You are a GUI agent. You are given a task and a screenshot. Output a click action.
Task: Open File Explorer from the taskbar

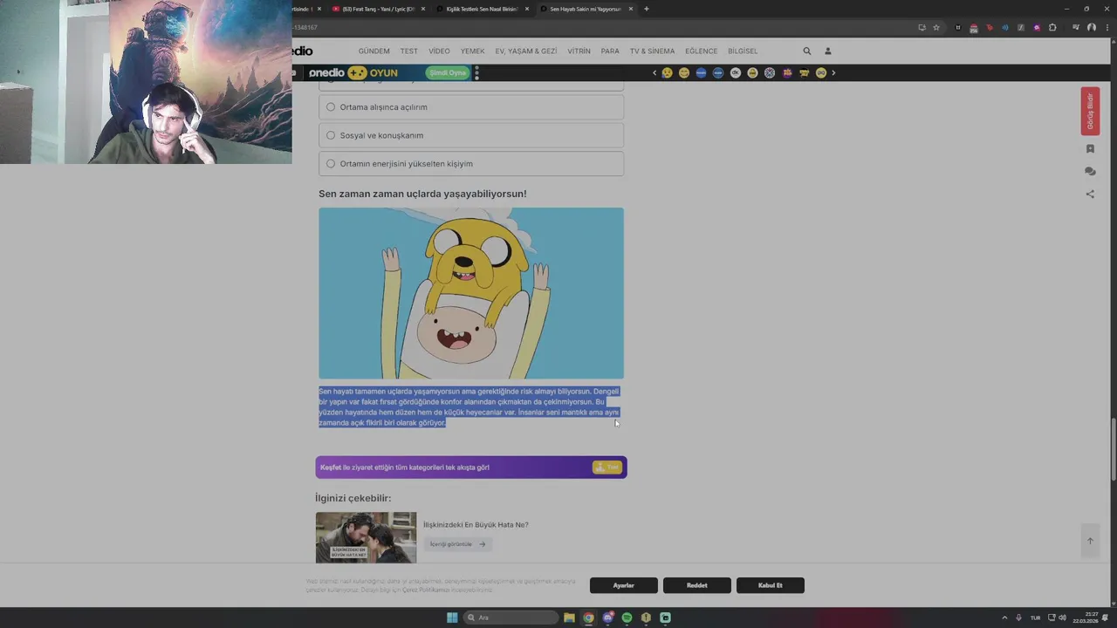pos(569,618)
